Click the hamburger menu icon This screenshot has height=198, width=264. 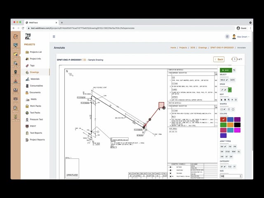[x=54, y=37]
